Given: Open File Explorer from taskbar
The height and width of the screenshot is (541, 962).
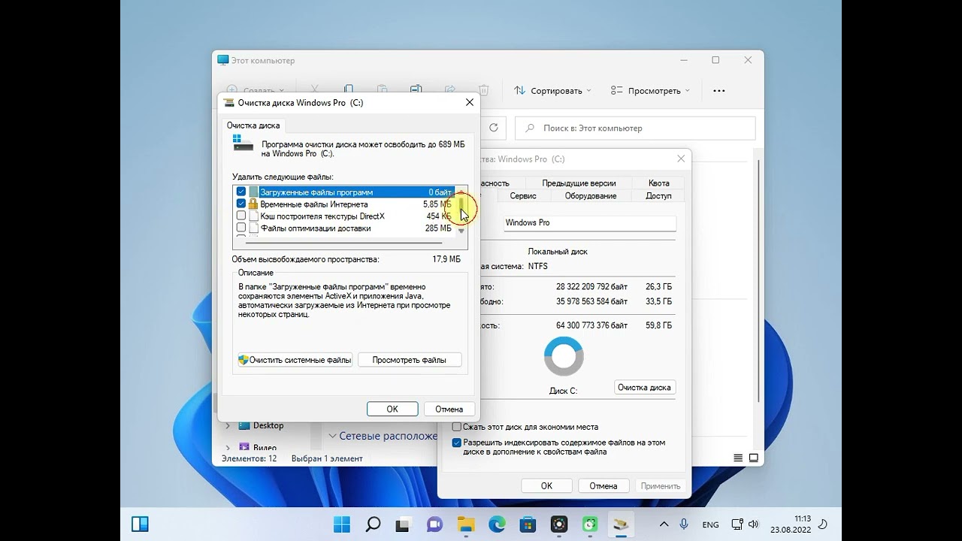Looking at the screenshot, I should click(466, 524).
